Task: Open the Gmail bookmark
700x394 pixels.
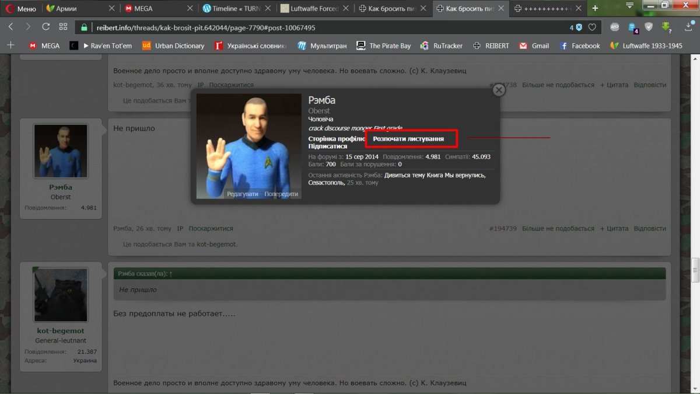Action: pos(534,46)
